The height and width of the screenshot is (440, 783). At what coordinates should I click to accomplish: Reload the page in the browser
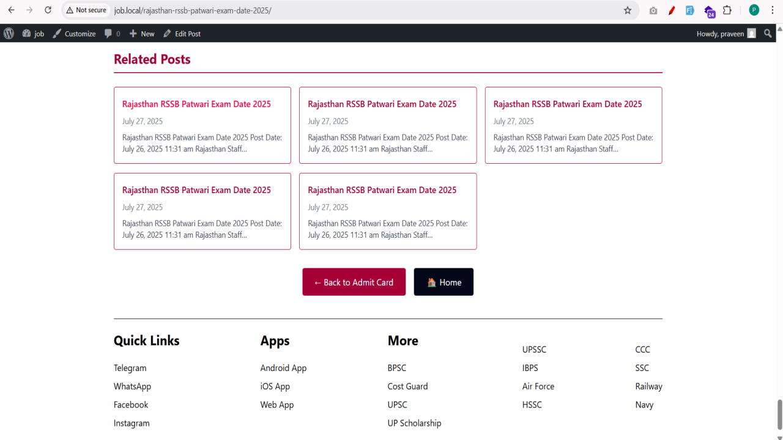(48, 10)
